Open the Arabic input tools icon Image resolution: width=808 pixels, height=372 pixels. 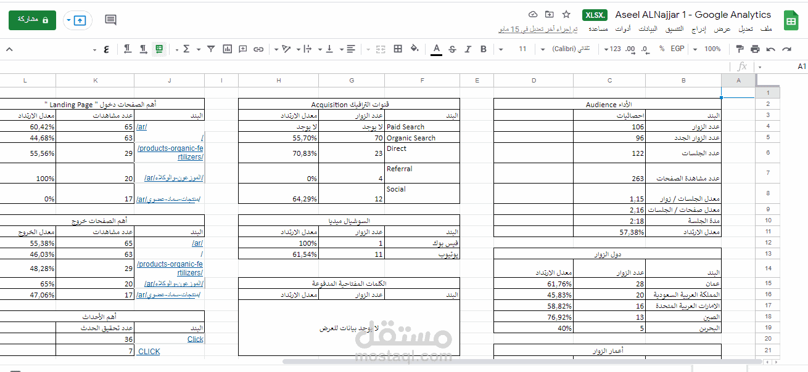tap(105, 49)
